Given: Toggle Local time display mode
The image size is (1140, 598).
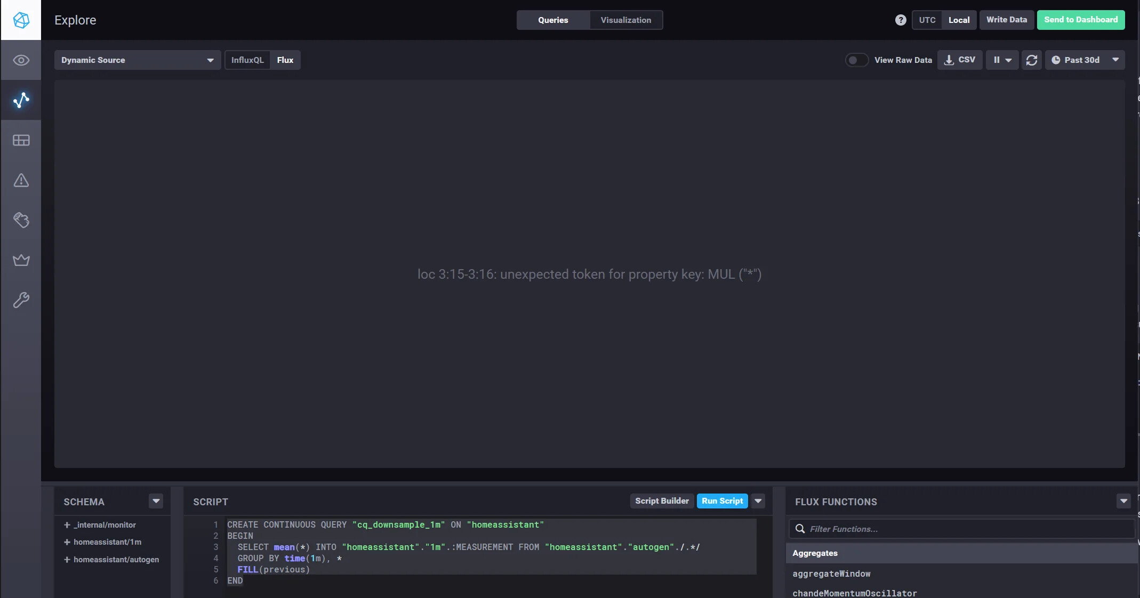Looking at the screenshot, I should [x=958, y=20].
